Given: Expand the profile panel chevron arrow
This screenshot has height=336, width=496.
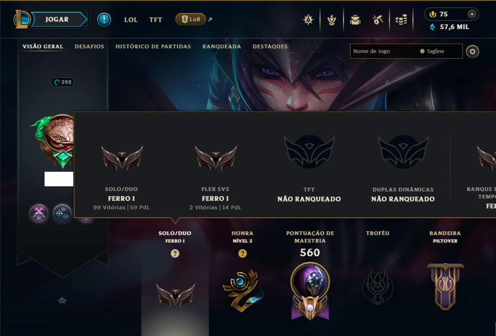Looking at the screenshot, I should click(x=62, y=300).
